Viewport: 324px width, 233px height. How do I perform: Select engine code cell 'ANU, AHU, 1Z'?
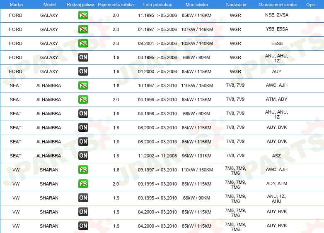click(277, 58)
